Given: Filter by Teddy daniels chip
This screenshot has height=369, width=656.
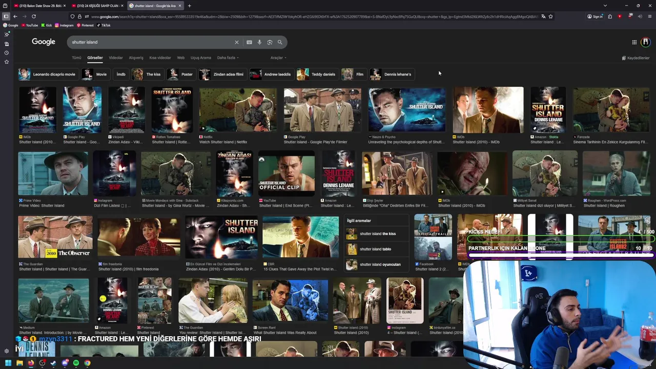Looking at the screenshot, I should click(317, 74).
